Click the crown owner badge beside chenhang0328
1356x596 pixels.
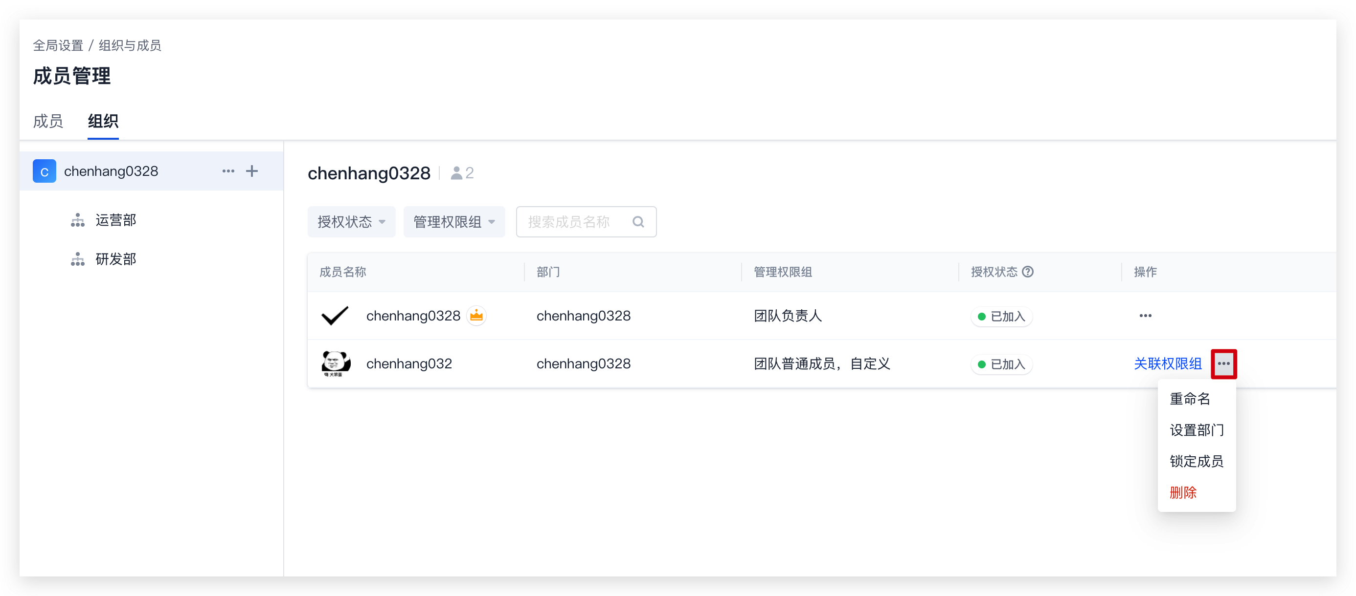476,316
